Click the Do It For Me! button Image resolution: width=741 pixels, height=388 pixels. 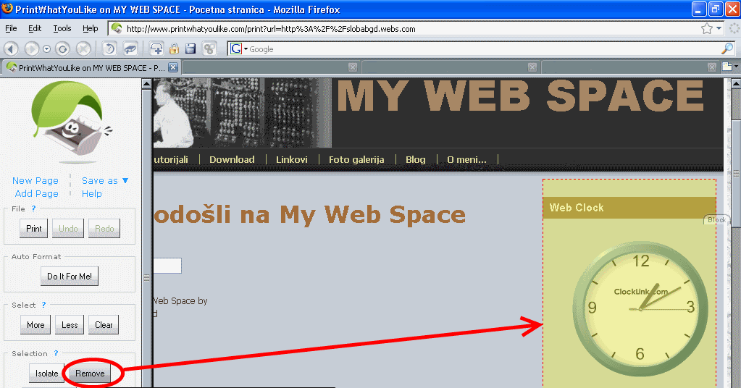point(70,277)
